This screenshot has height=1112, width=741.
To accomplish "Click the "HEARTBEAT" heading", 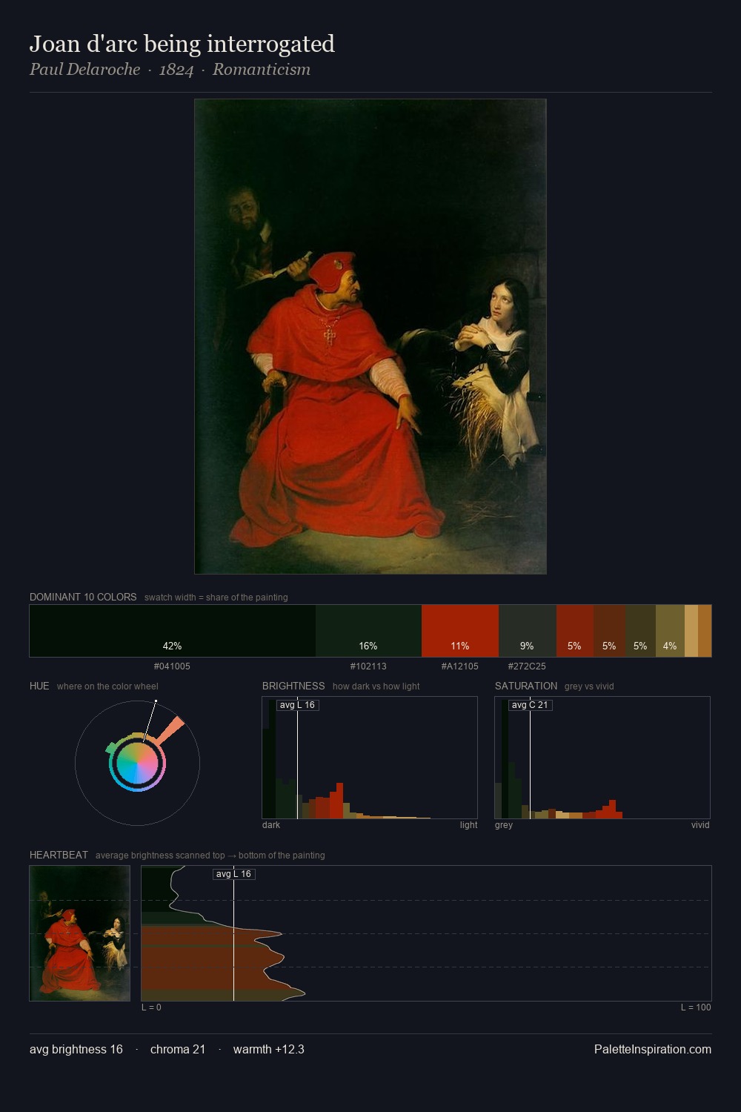I will tap(59, 855).
